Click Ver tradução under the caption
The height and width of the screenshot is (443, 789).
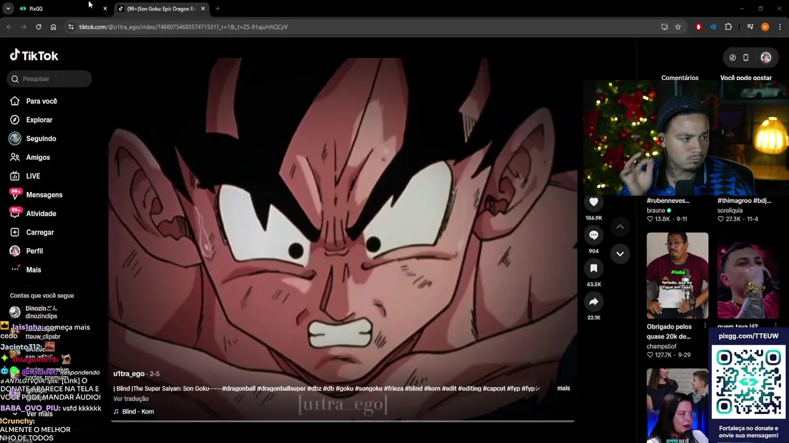[131, 399]
